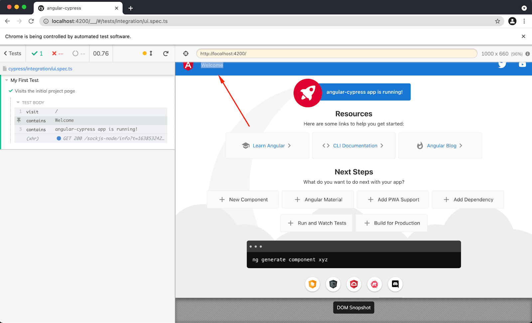
Task: Select the 'Visits the initial project page' test
Action: coord(45,91)
